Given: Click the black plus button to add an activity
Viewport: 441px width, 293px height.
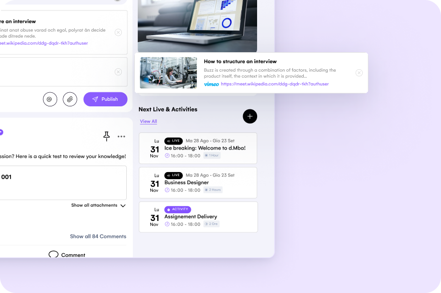Looking at the screenshot, I should 250,116.
